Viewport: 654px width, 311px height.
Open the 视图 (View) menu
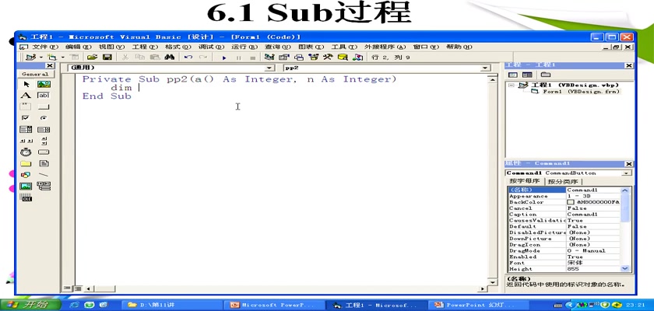pyautogui.click(x=111, y=47)
